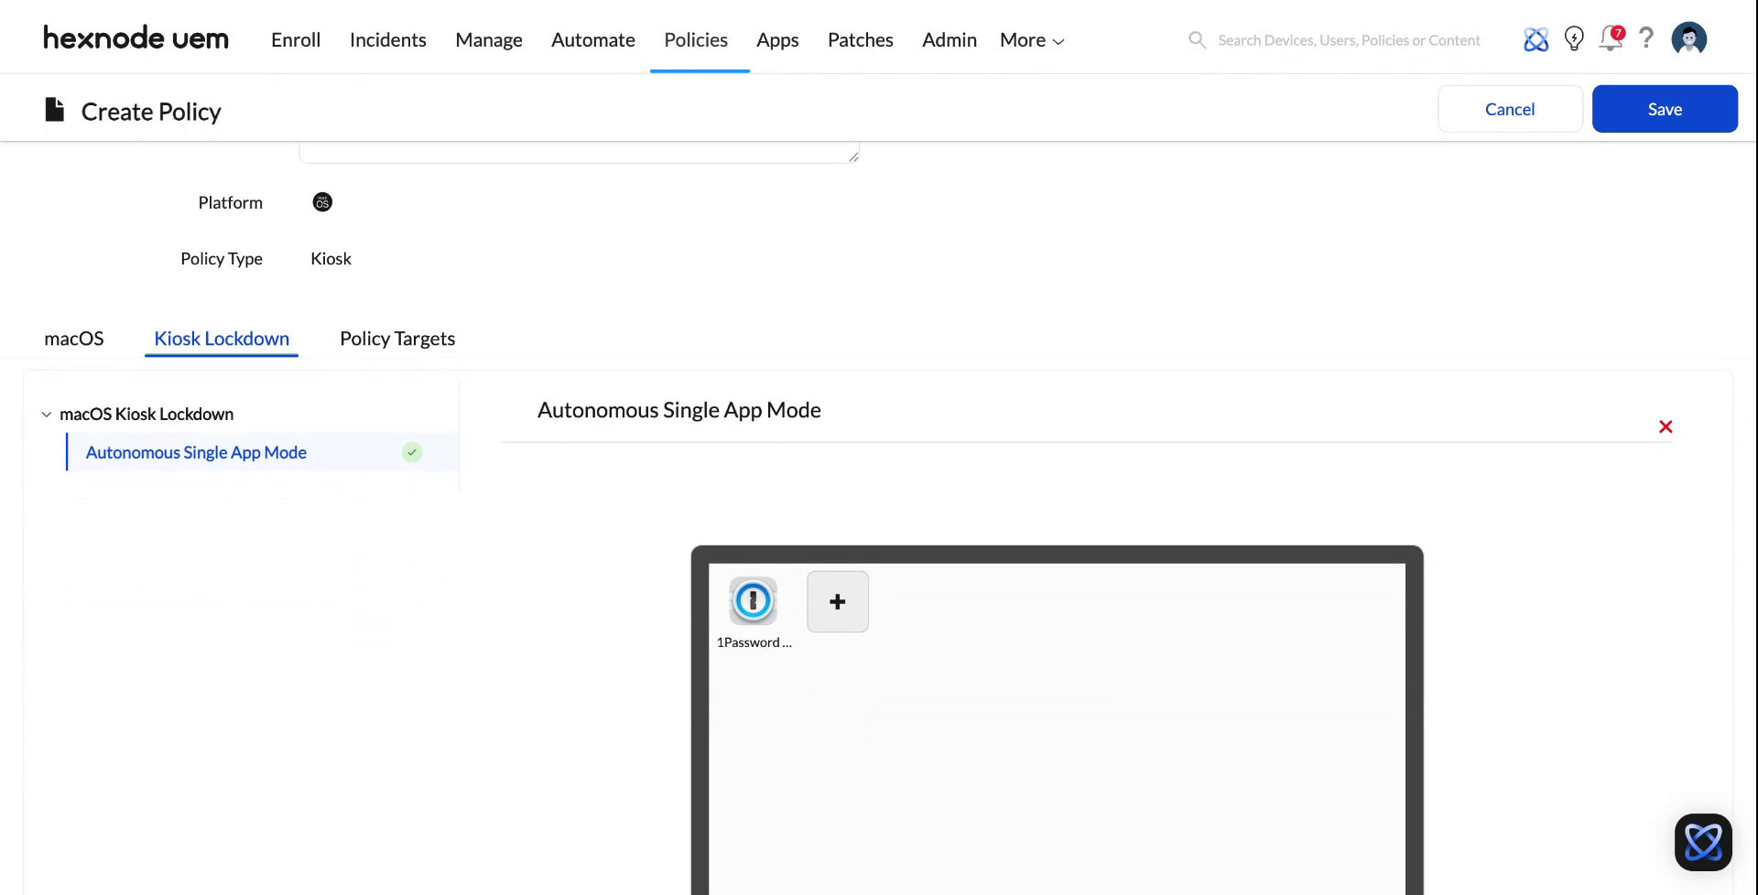Click the Hexnode logo icon near the search bar

tap(1536, 38)
